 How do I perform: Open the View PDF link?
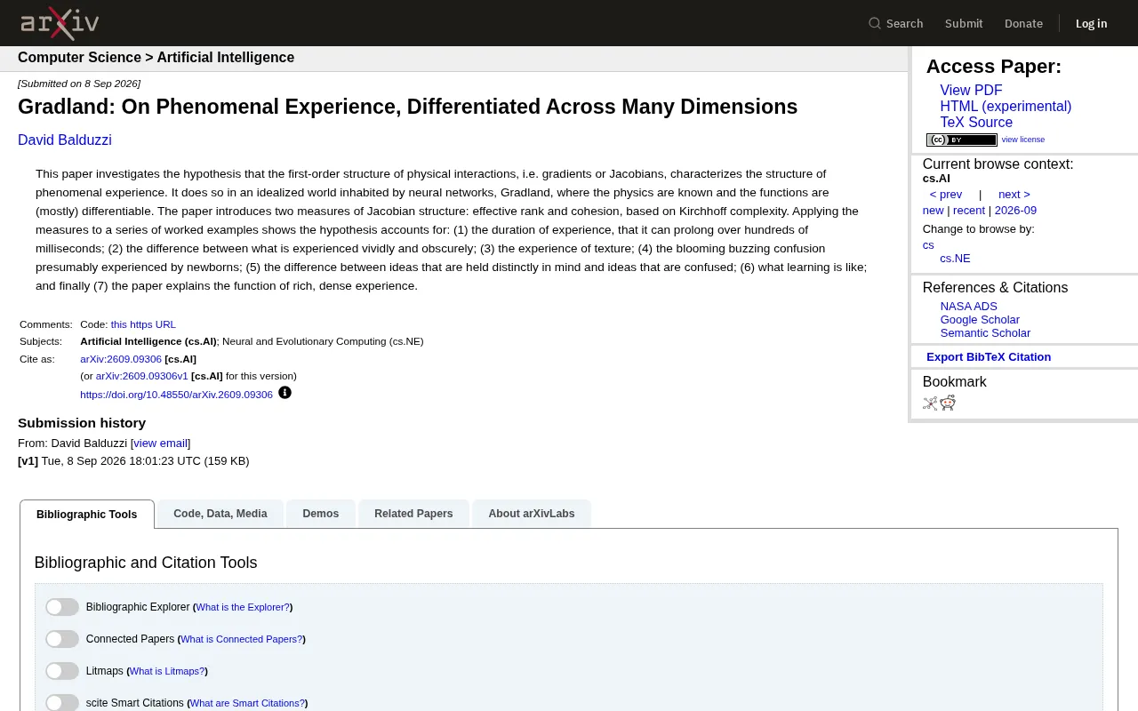[971, 91]
